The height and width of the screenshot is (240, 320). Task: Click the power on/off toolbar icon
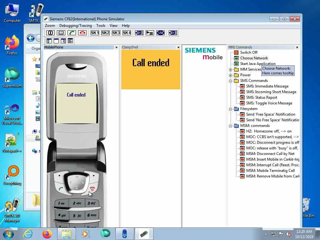[x=50, y=33]
